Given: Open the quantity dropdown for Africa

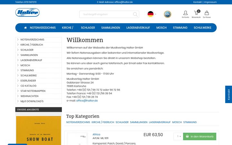Looking at the screenshot, I should 178,136.
